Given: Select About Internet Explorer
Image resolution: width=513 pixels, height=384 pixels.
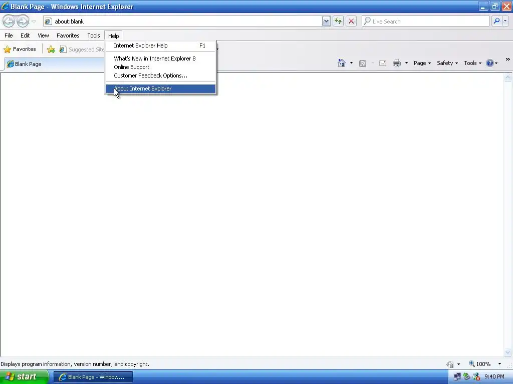Looking at the screenshot, I should 160,88.
